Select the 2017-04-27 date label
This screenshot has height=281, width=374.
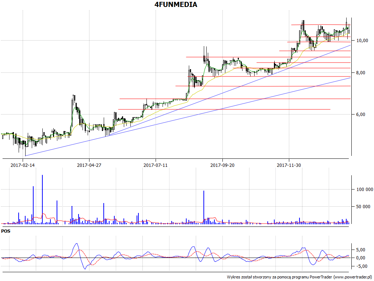(89, 165)
